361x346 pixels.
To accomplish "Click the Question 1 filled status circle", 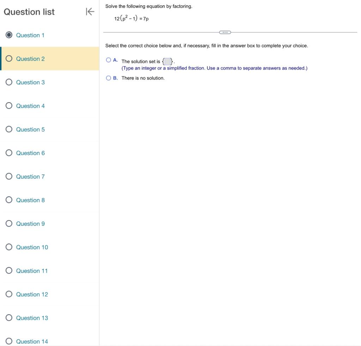I will click(x=8, y=35).
